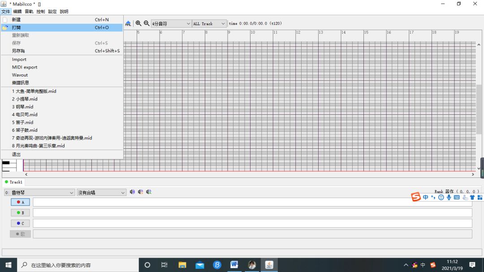Screen dimensions: 484x272
Task: Switch to the Track1 tab
Action: tap(14, 182)
